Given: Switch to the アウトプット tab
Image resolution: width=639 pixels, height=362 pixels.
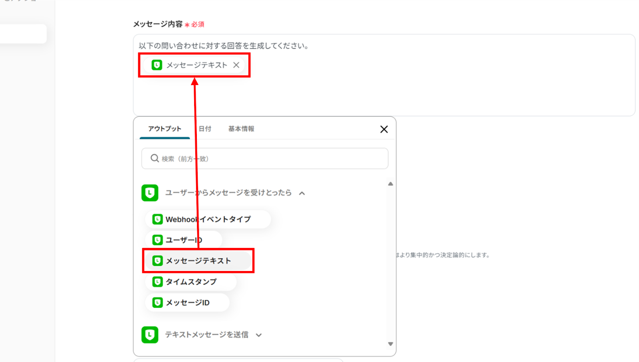Looking at the screenshot, I should click(165, 129).
